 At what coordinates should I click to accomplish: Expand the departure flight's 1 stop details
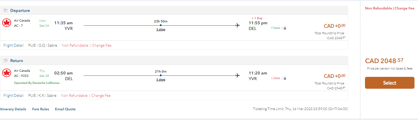[x=161, y=29]
